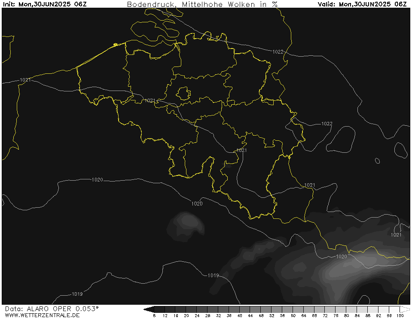Click the legend label '28'

208,315
